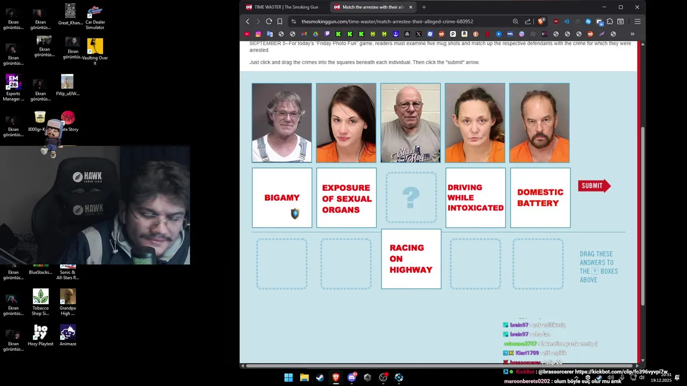
Task: Open the Amazon bookmark
Action: (x=464, y=34)
